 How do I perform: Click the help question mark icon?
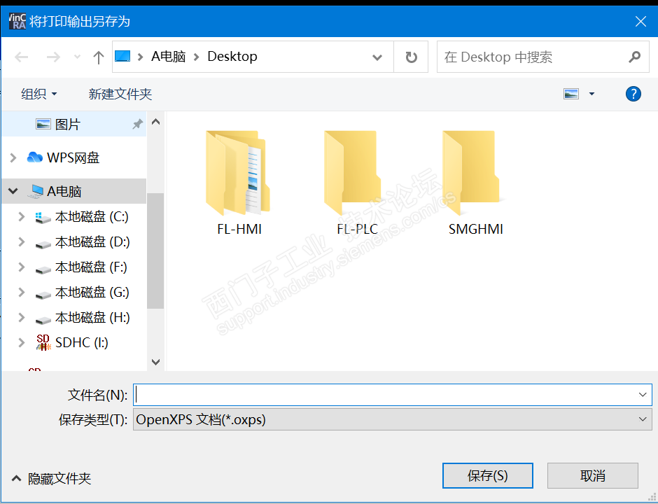pos(633,94)
